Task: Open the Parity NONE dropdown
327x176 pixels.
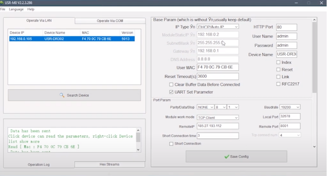Action: pos(206,107)
